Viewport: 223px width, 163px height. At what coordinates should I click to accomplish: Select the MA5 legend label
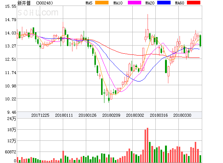tap(89, 3)
